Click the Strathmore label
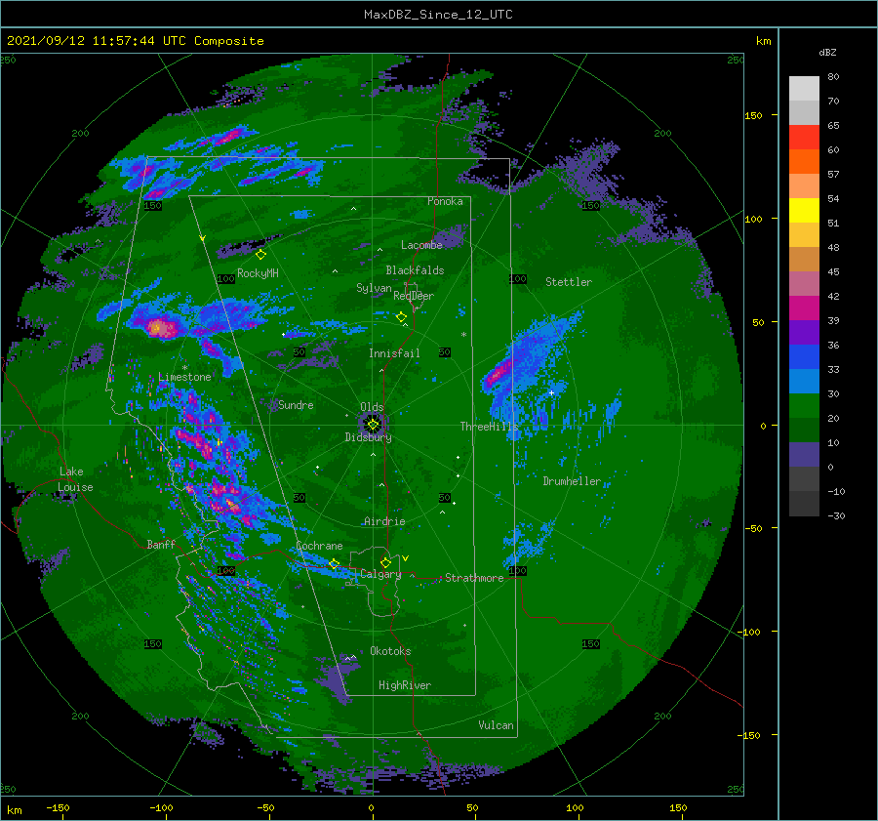878x821 pixels. coord(474,578)
